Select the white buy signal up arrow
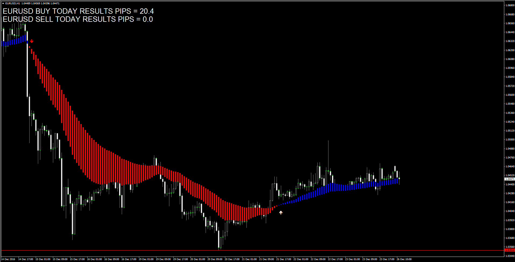Viewport: 515px width, 262px height. point(281,213)
